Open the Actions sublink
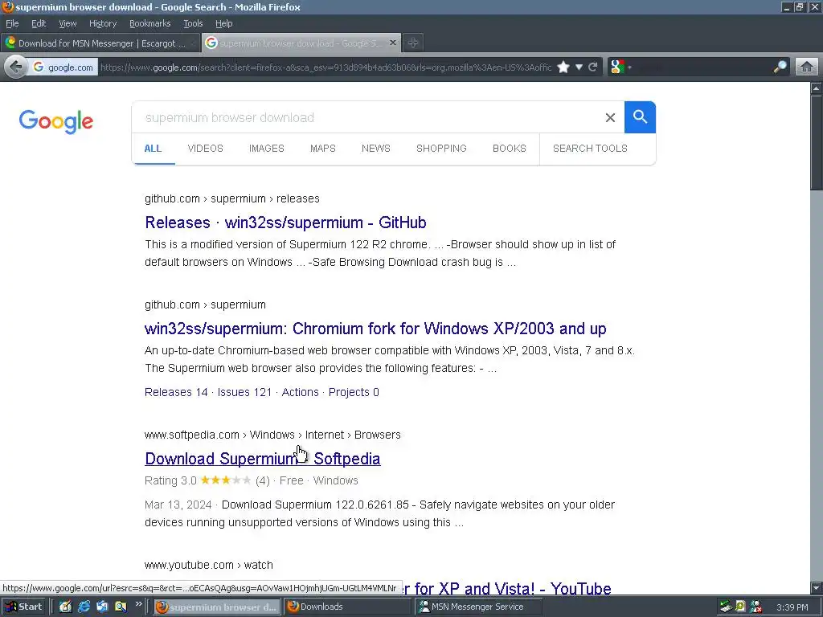 pyautogui.click(x=301, y=392)
